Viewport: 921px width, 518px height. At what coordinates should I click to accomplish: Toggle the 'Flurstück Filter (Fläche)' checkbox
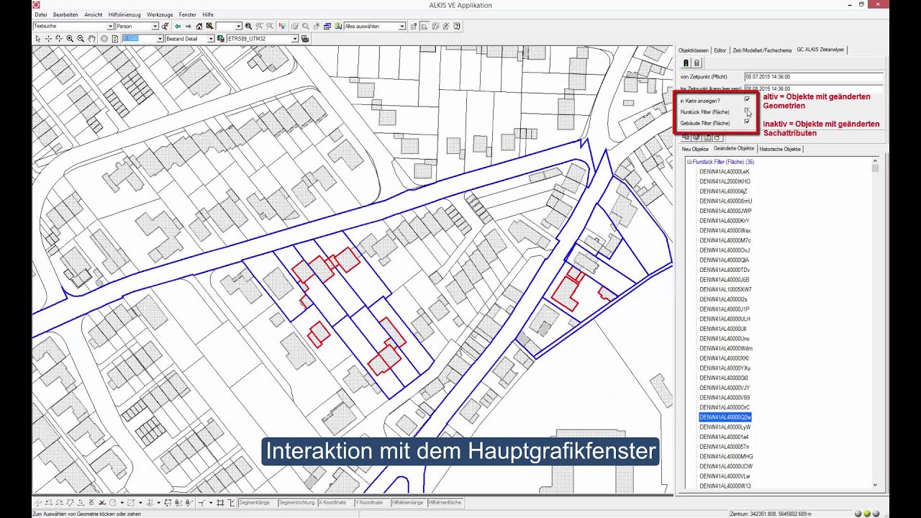747,111
